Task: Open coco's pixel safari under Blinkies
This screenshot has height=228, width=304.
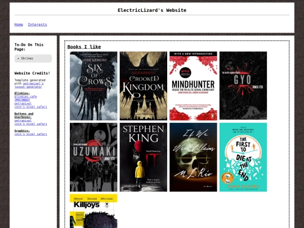Action: (x=30, y=107)
